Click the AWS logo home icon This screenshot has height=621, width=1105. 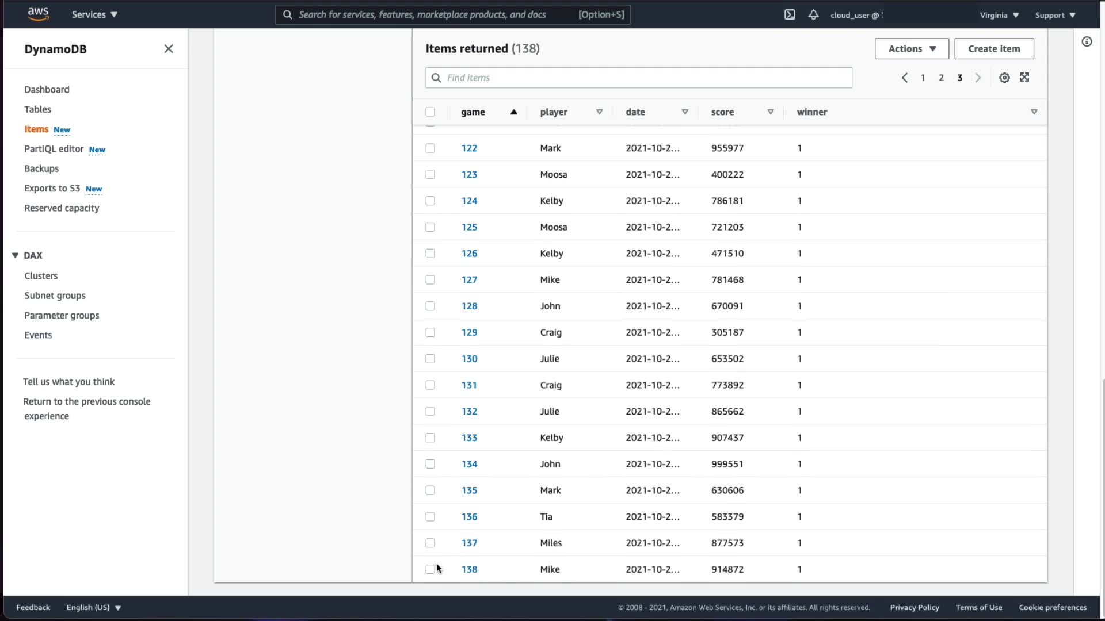click(x=38, y=14)
